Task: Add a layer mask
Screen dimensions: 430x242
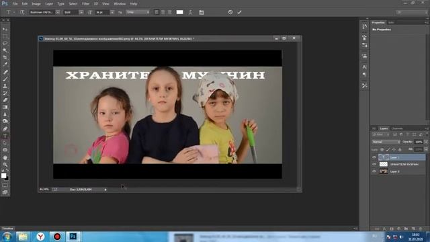Action: [391, 229]
